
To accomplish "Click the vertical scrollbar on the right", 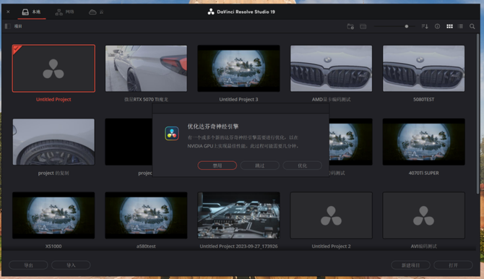I will pyautogui.click(x=477, y=113).
